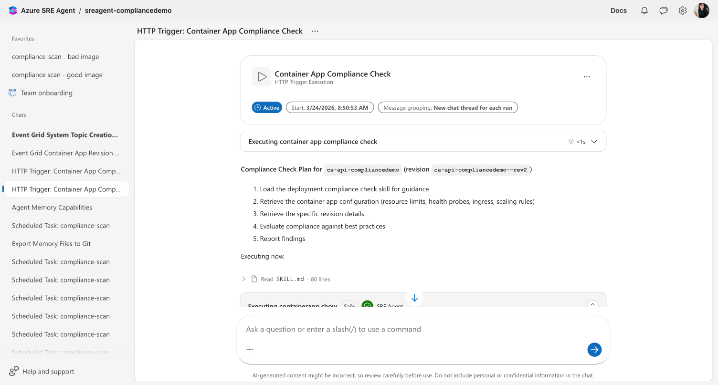
Task: Open the ellipsis menu next to page title
Action: coord(315,31)
